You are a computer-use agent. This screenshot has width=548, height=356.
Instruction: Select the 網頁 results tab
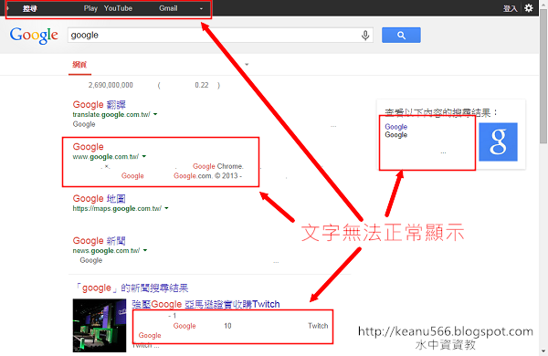[79, 65]
